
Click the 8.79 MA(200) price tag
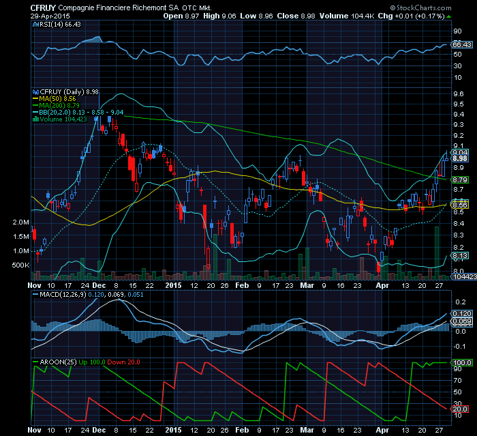[x=460, y=180]
